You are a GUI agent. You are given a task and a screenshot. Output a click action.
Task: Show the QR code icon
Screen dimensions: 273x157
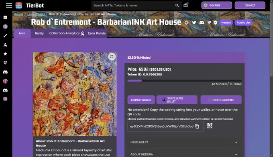pyautogui.click(x=210, y=126)
